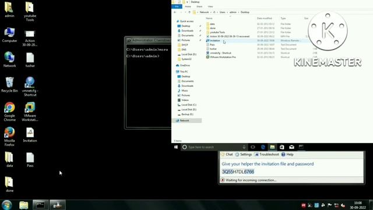
Task: Open Task View in the remote taskbar
Action: tap(252, 147)
